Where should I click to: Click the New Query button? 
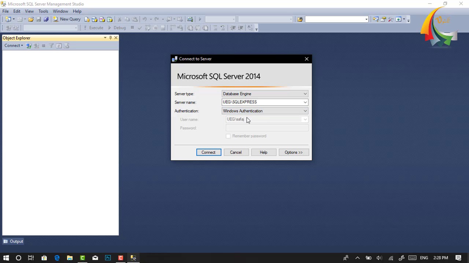[67, 19]
